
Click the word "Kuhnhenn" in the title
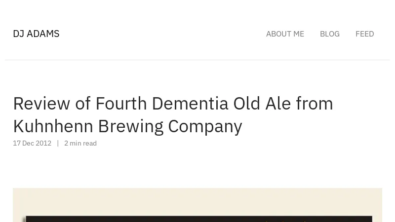(x=53, y=126)
